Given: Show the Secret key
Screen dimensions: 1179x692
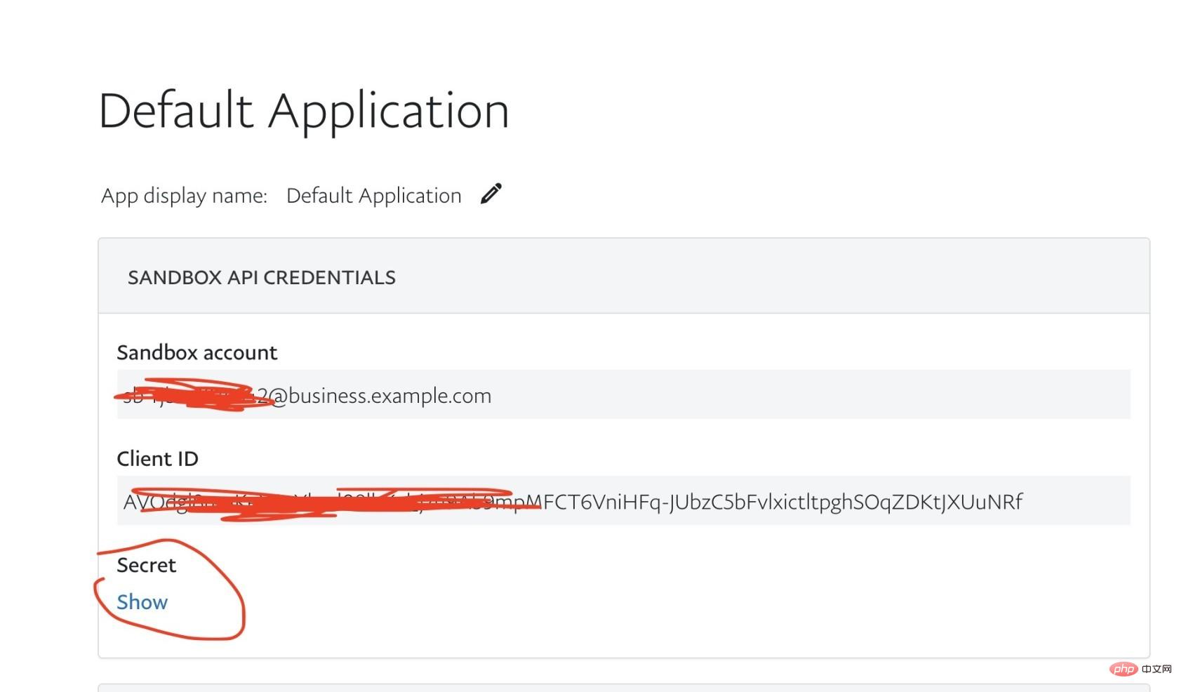Looking at the screenshot, I should 142,602.
